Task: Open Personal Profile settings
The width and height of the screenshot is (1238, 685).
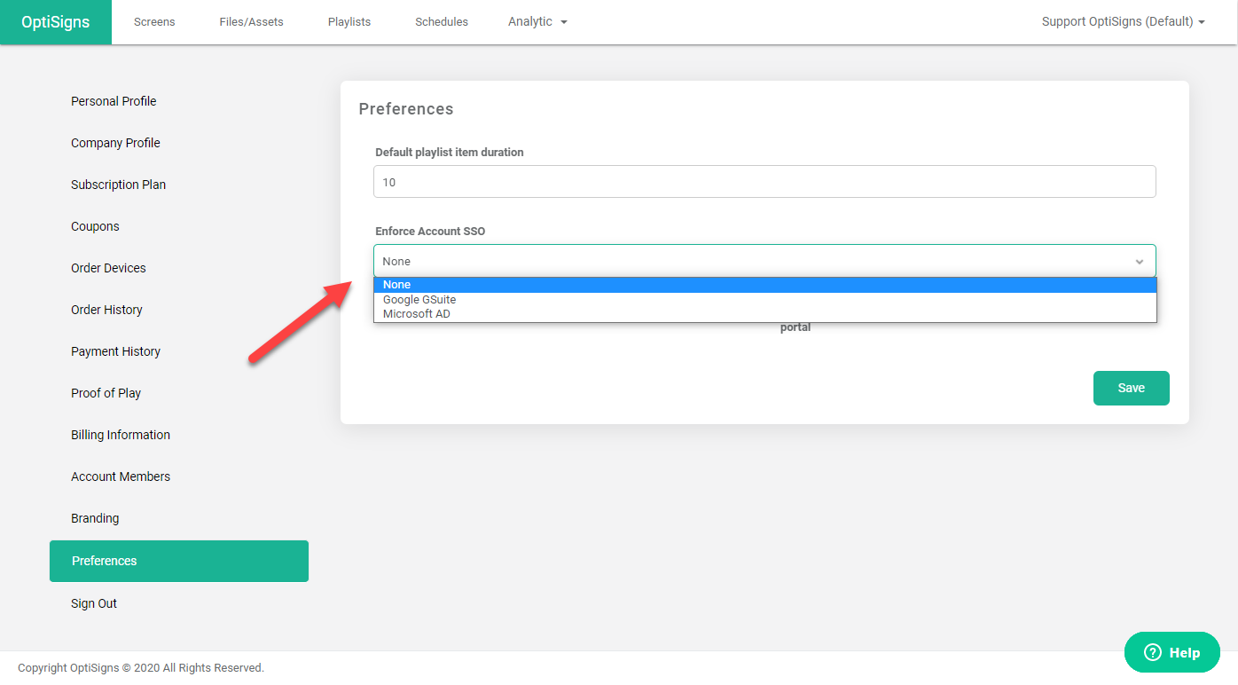Action: click(114, 101)
